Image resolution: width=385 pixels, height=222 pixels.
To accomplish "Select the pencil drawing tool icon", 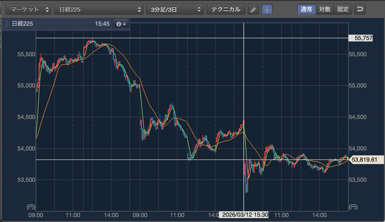I will click(253, 9).
